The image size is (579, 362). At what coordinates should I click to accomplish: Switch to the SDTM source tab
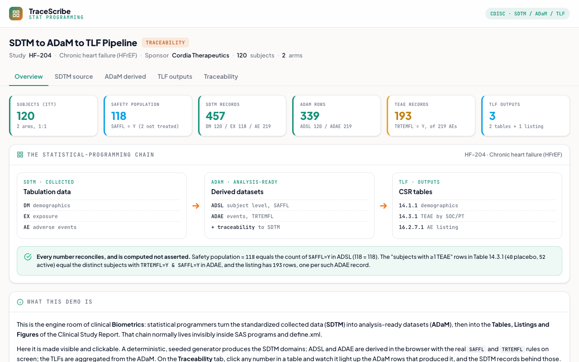[x=74, y=76]
